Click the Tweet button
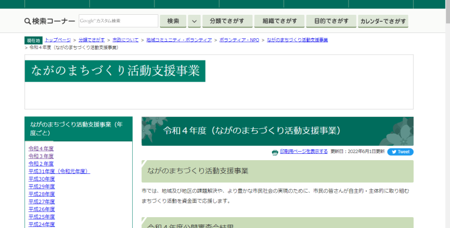 point(400,152)
